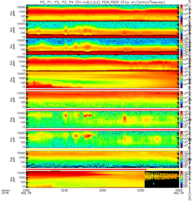This screenshot has height=205, width=192.
Task: Click the thd peer color scale bar
Action: click(x=182, y=63)
